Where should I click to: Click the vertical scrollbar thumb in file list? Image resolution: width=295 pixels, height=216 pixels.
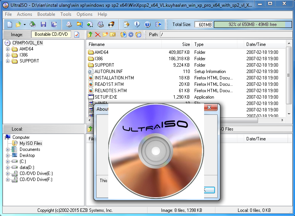(289, 75)
